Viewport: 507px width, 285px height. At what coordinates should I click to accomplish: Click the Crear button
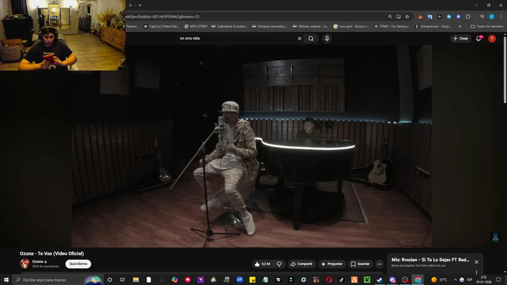coord(460,38)
